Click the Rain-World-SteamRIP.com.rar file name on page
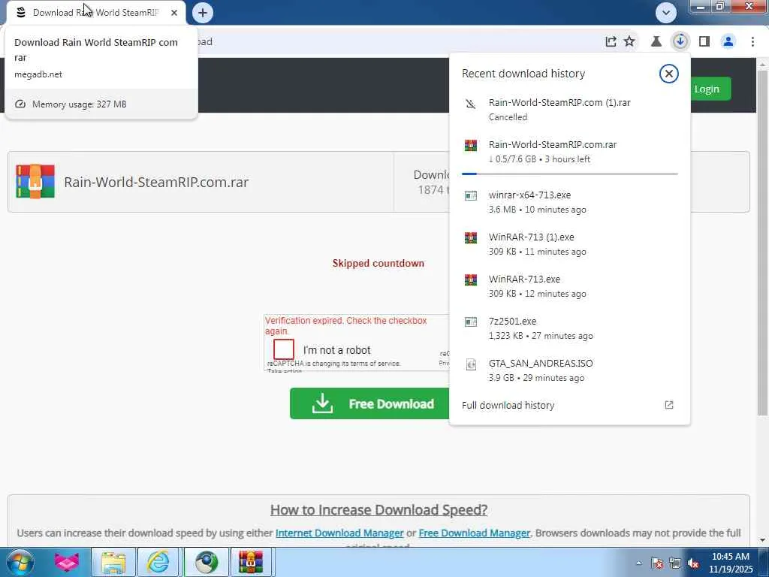Image resolution: width=769 pixels, height=577 pixels. pos(156,182)
